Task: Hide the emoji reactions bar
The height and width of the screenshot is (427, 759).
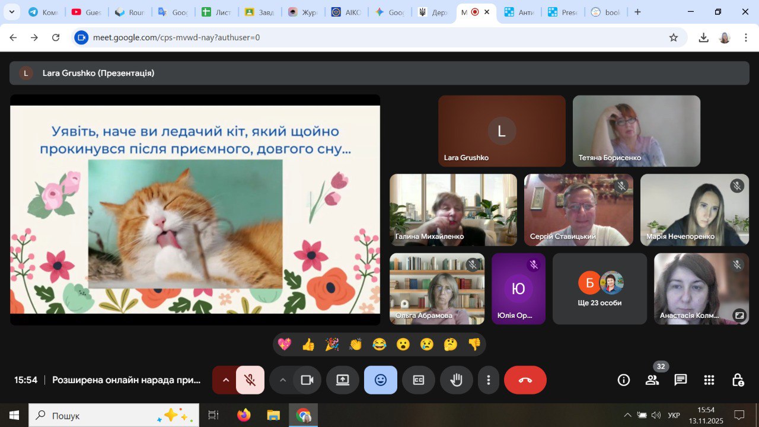Action: coord(381,380)
